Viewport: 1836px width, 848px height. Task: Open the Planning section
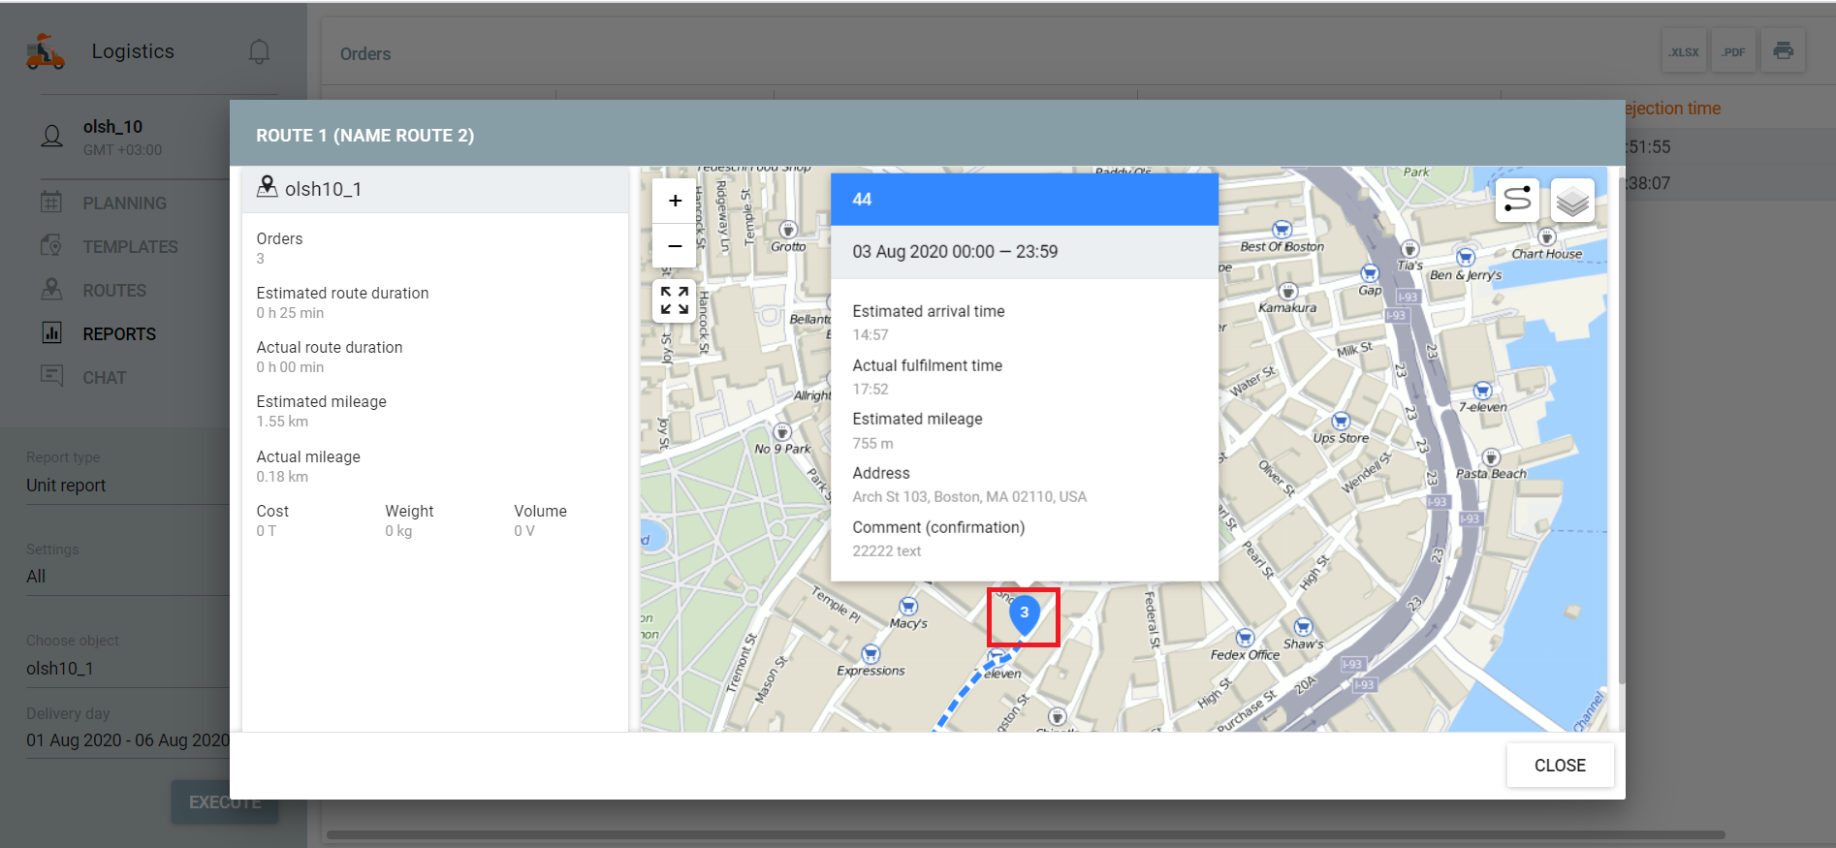tap(124, 204)
